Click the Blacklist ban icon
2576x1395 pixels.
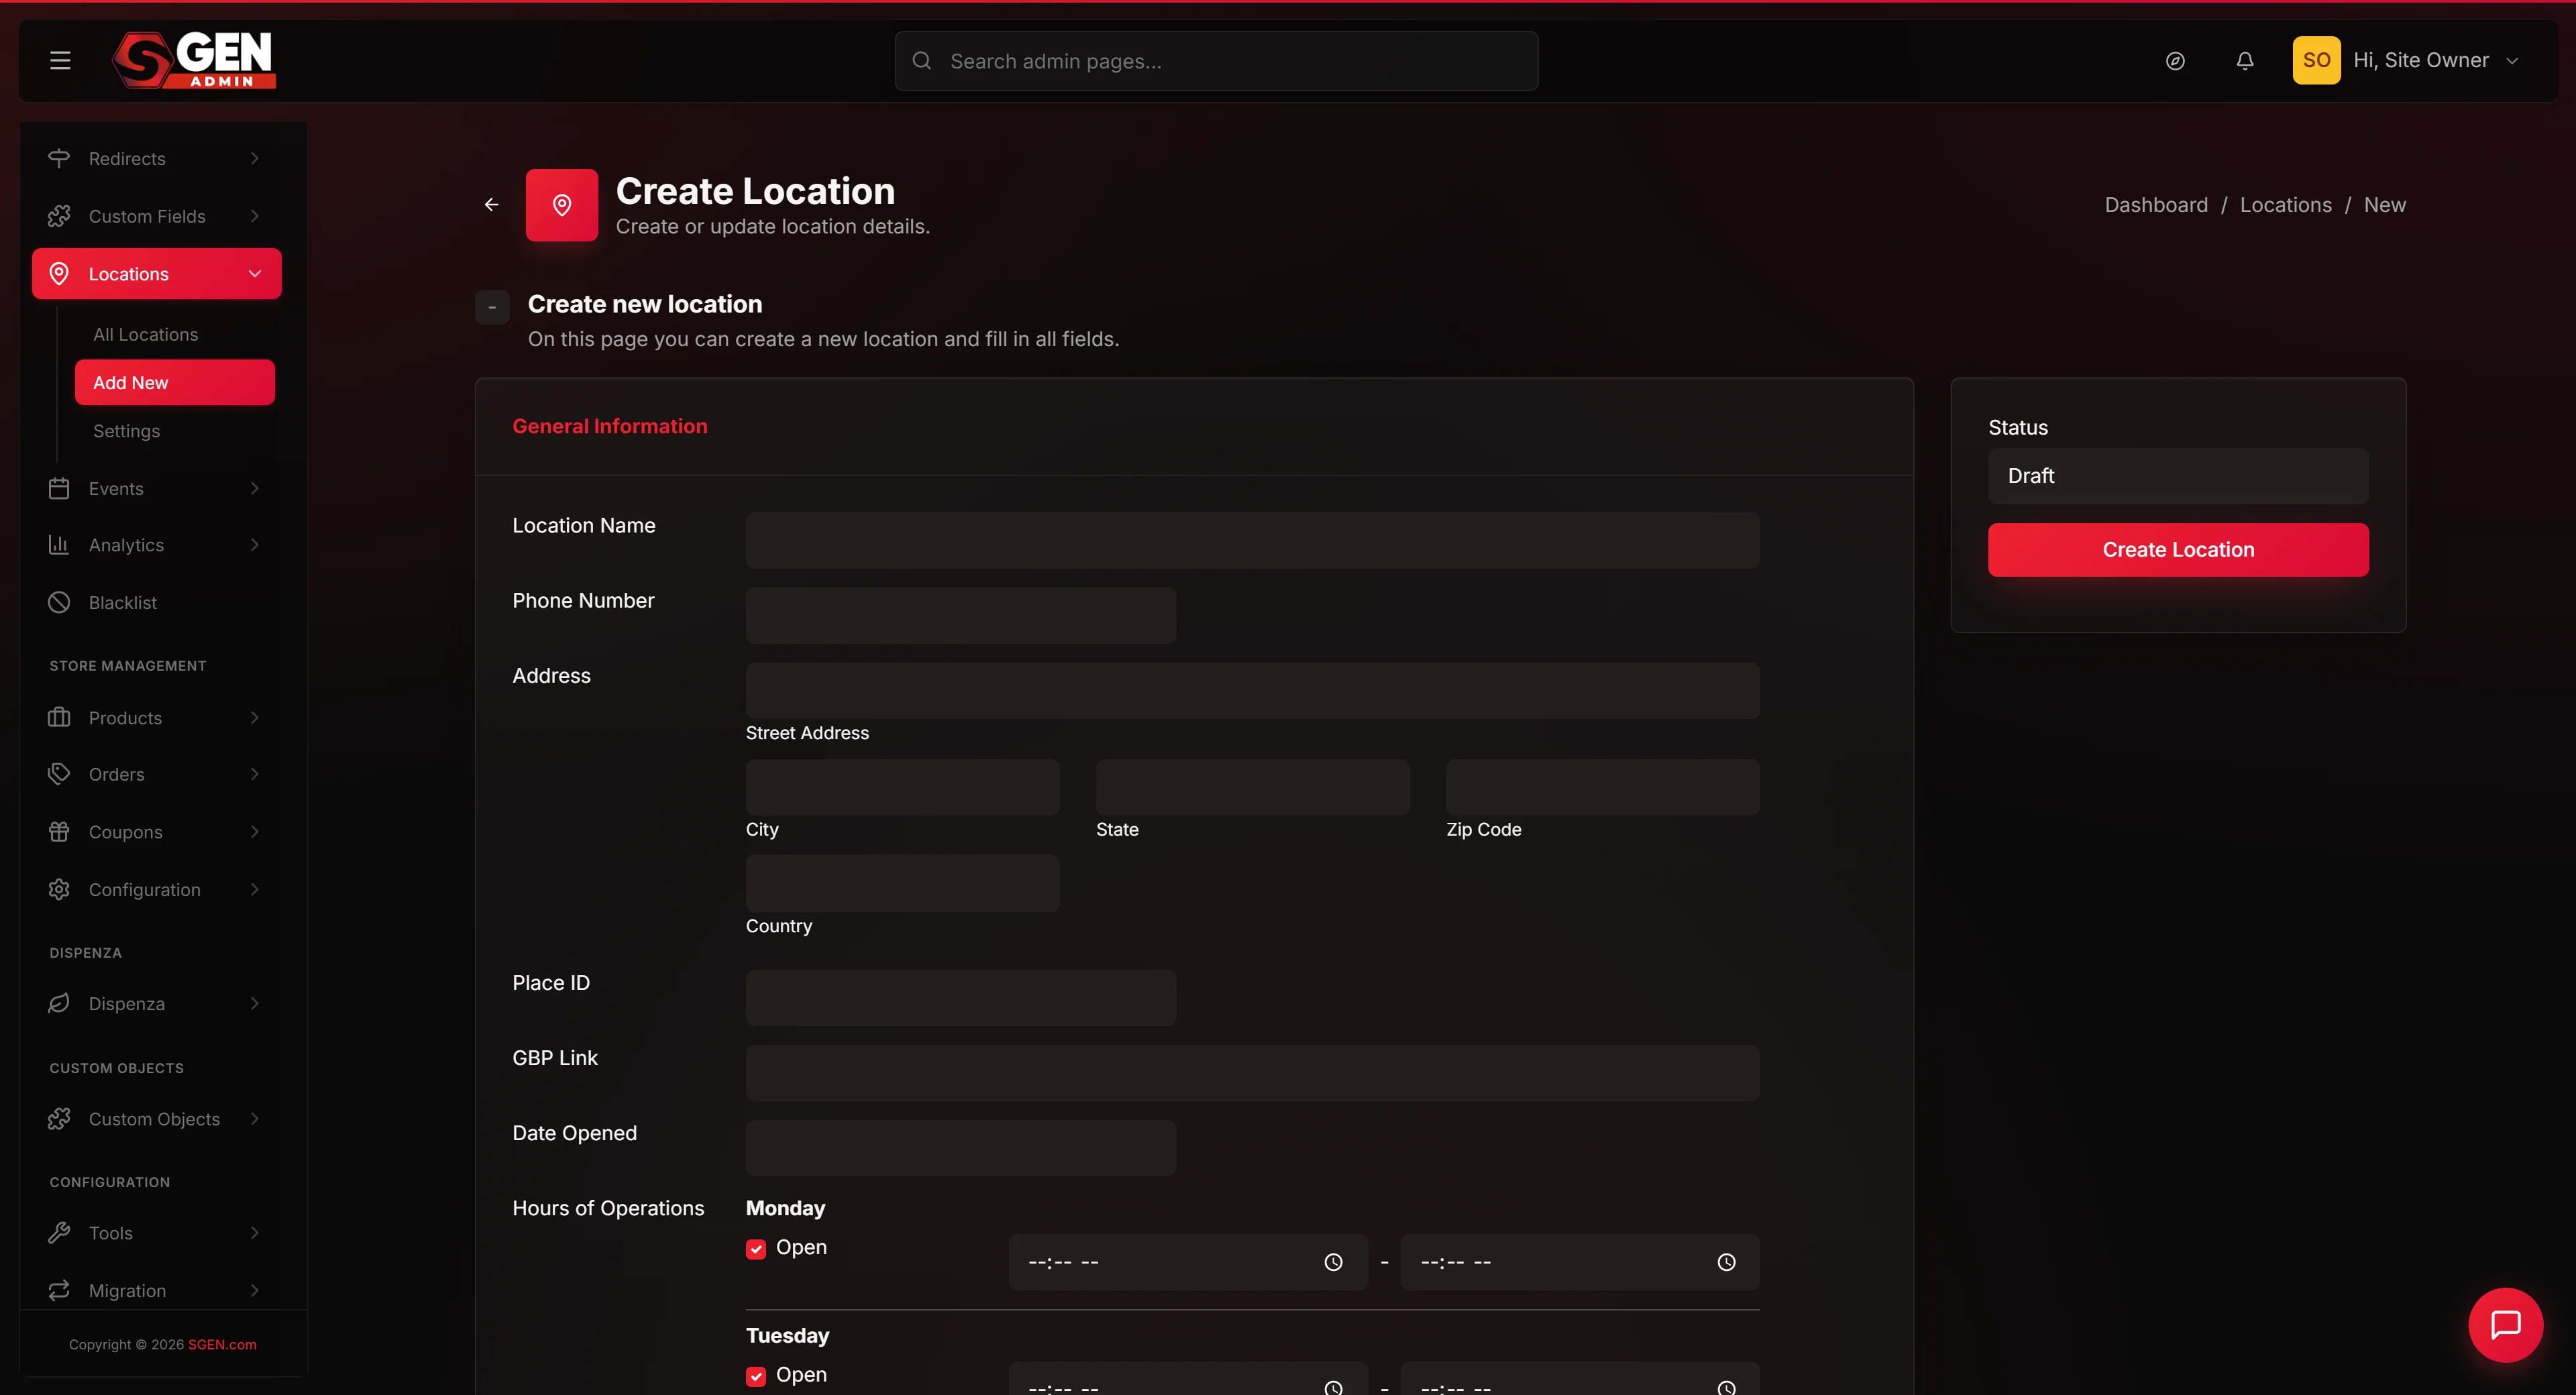(x=59, y=602)
